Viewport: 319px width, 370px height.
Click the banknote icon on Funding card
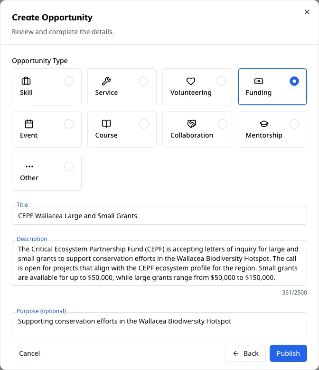click(x=259, y=81)
